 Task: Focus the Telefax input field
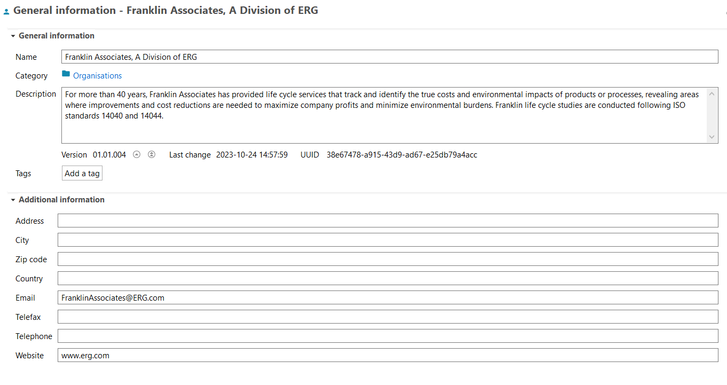click(388, 317)
